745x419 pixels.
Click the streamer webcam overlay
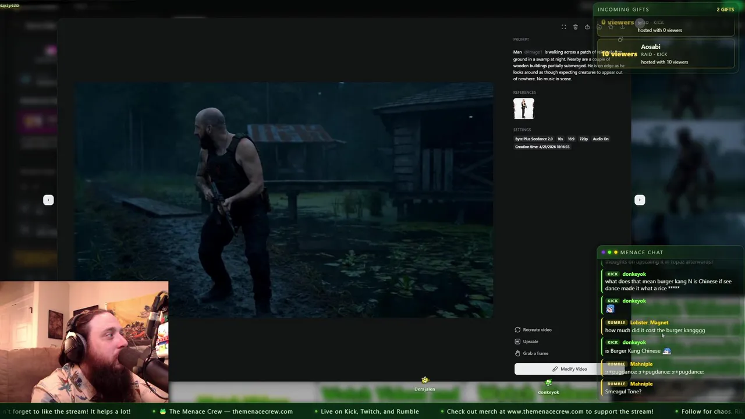click(84, 342)
